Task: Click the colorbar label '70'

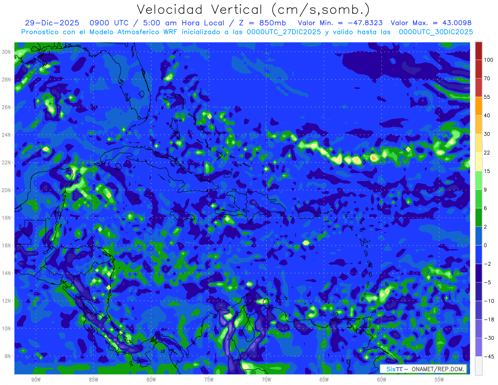Action: point(488,78)
